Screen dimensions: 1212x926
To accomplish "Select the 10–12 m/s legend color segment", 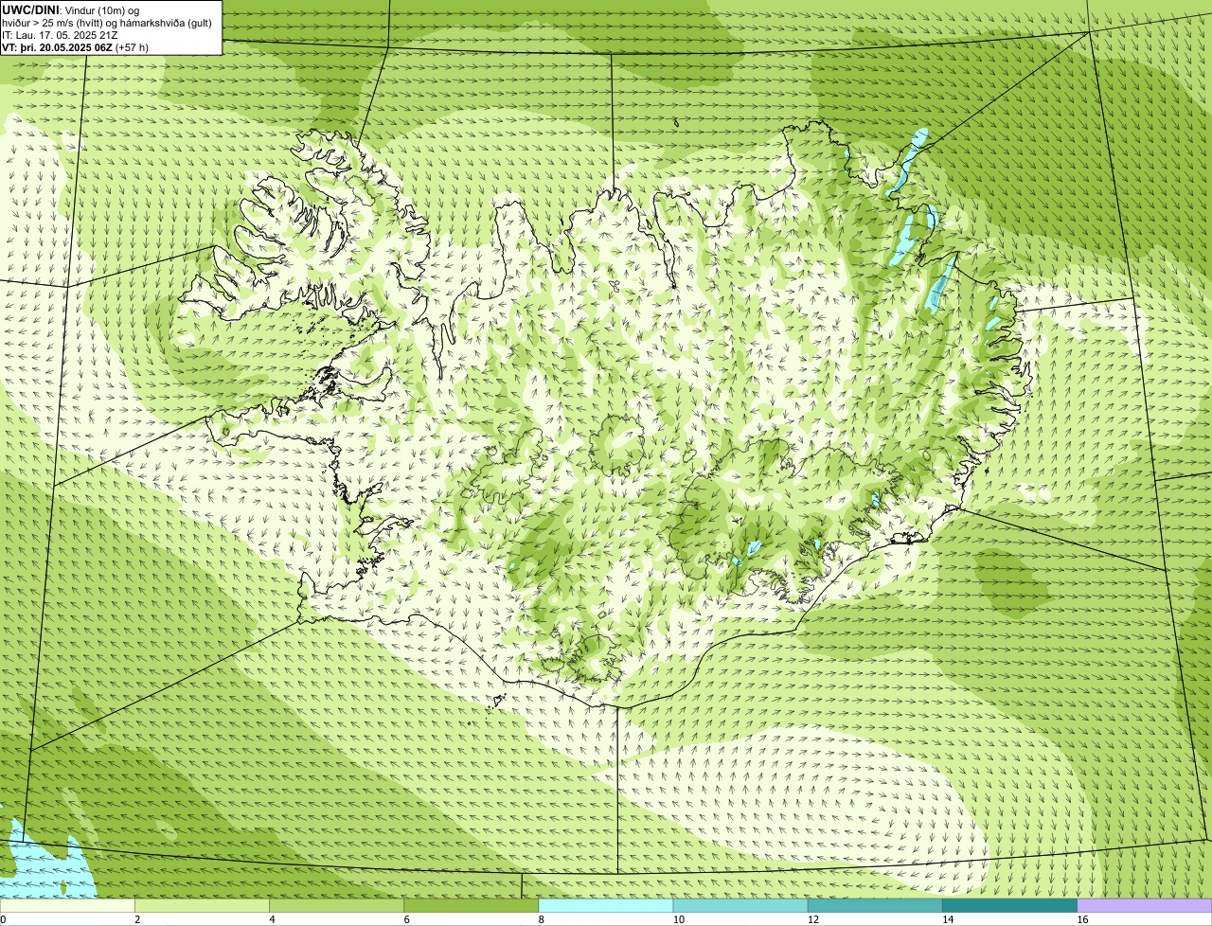I will (x=740, y=905).
